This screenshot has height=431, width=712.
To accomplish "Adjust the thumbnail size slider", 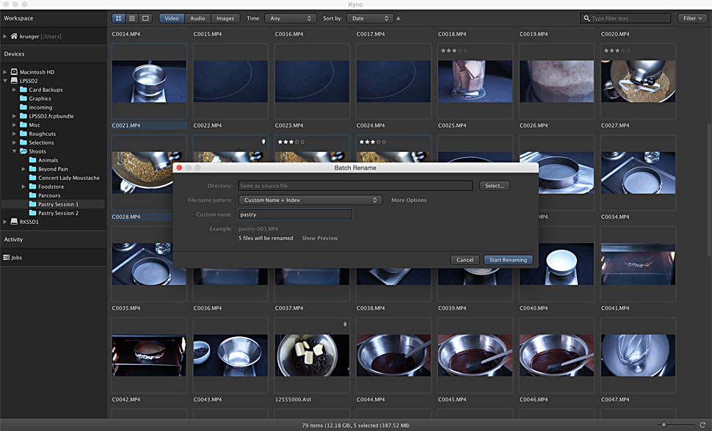I will click(x=664, y=425).
